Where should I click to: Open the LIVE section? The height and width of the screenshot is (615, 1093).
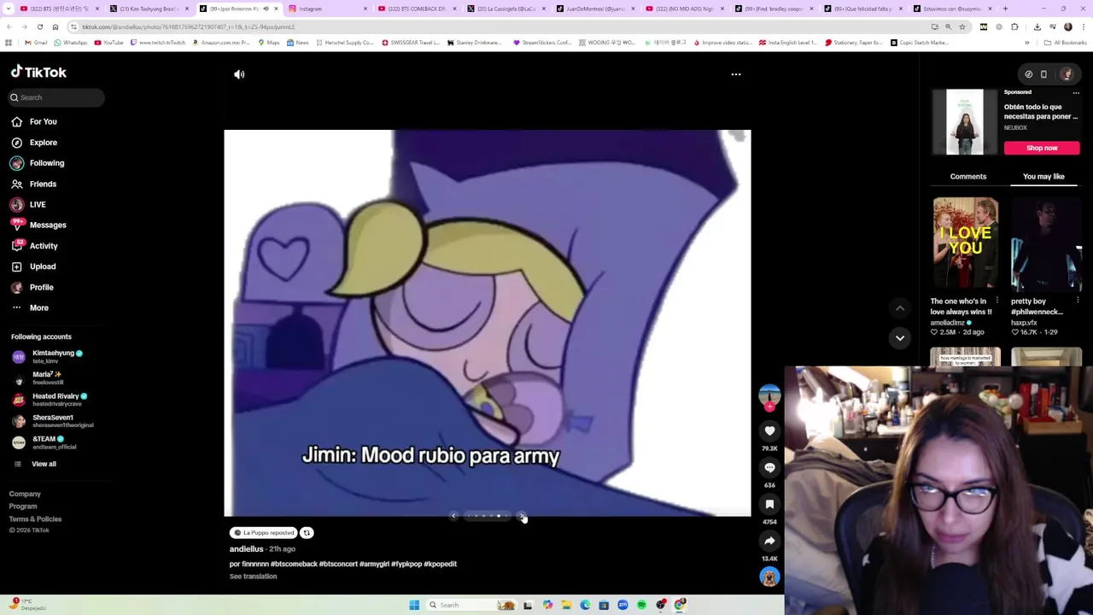point(29,204)
